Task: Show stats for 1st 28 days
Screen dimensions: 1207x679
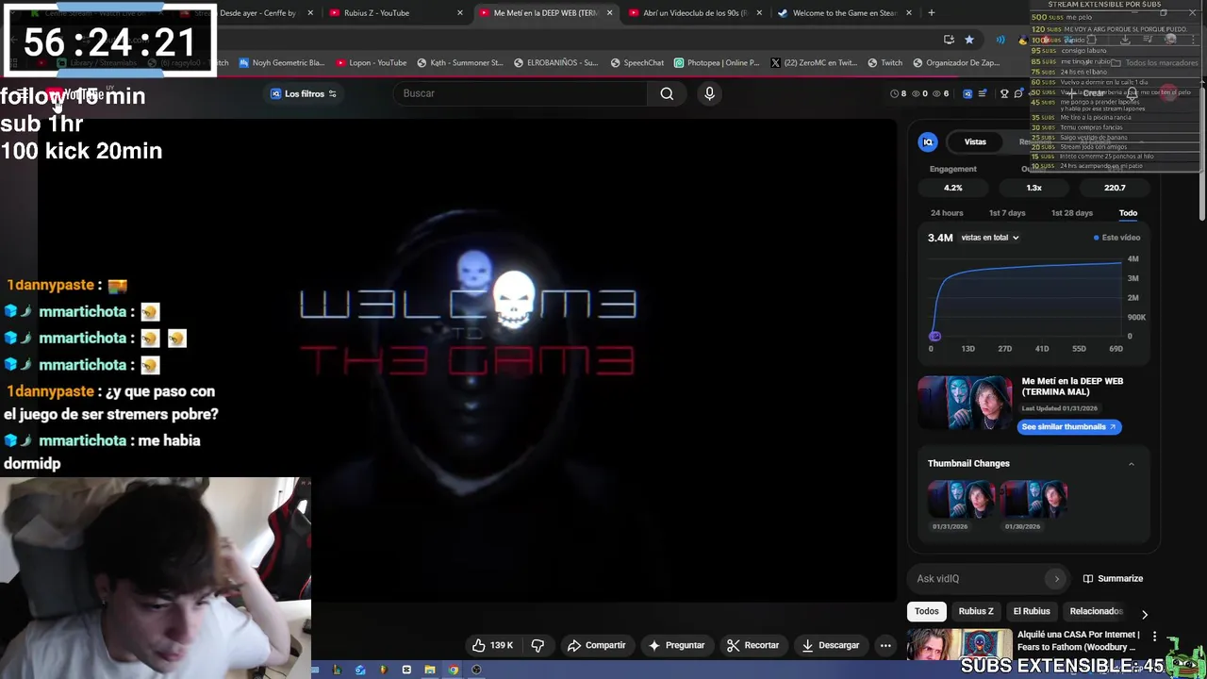Action: [x=1072, y=213]
